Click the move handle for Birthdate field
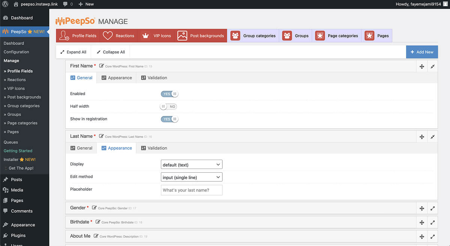This screenshot has width=450, height=246. tap(422, 222)
